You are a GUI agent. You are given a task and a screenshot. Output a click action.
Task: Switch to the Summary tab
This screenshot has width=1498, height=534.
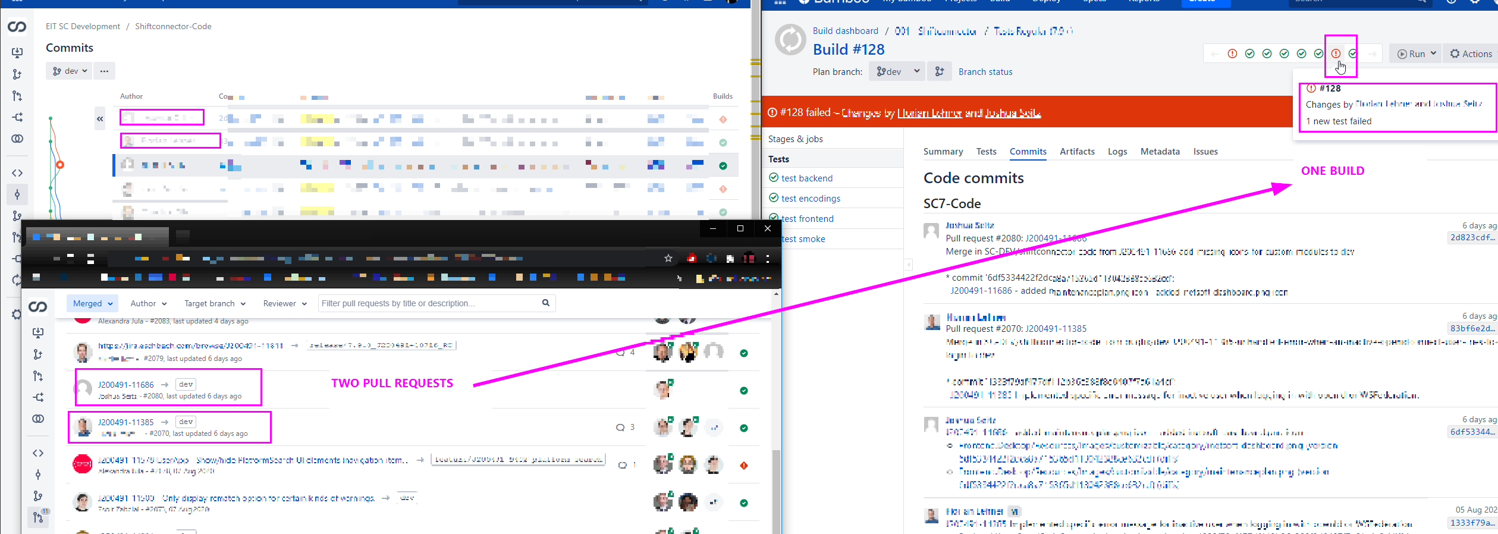pyautogui.click(x=943, y=152)
